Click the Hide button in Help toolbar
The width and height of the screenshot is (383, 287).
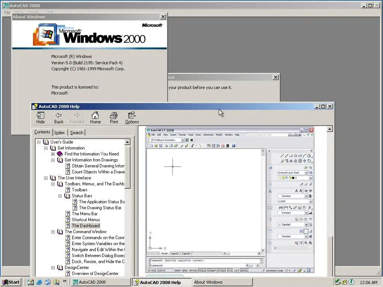coord(40,118)
